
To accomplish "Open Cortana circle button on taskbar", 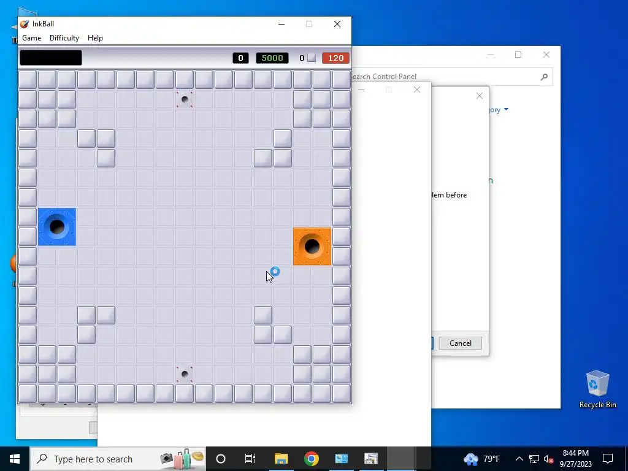I will pyautogui.click(x=221, y=459).
